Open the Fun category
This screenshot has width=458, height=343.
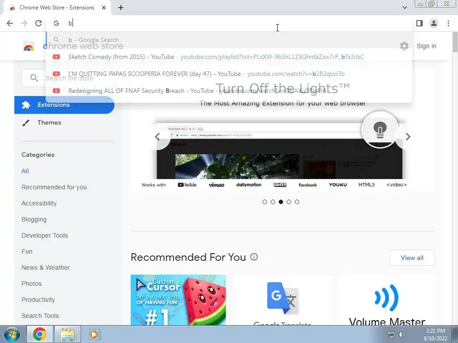pos(27,251)
